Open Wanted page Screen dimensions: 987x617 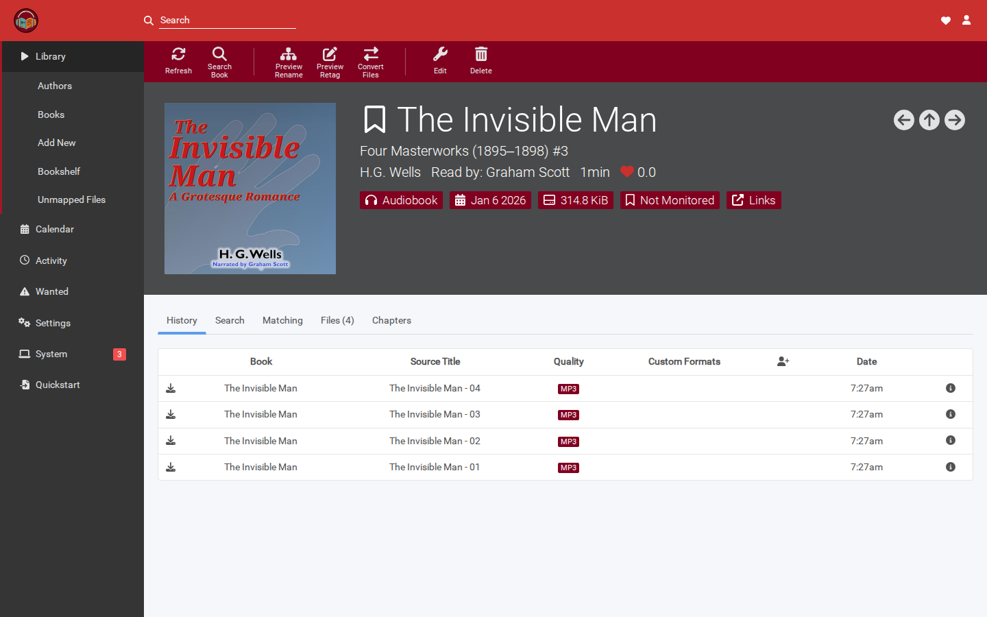click(x=72, y=291)
